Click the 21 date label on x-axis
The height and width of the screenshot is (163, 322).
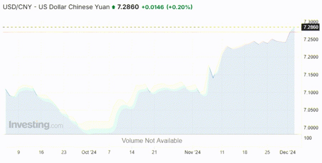pyautogui.click(x=154, y=152)
